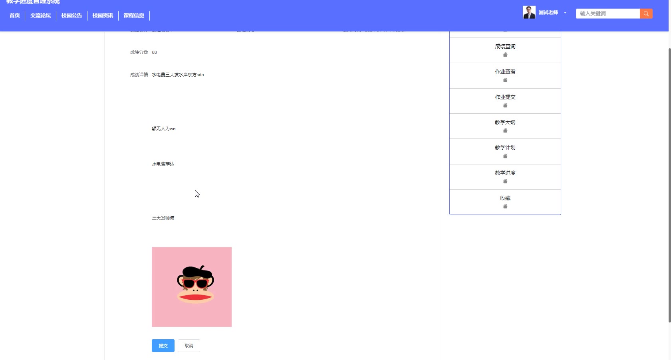
Task: Click the icon under 作业提交
Action: tap(505, 105)
